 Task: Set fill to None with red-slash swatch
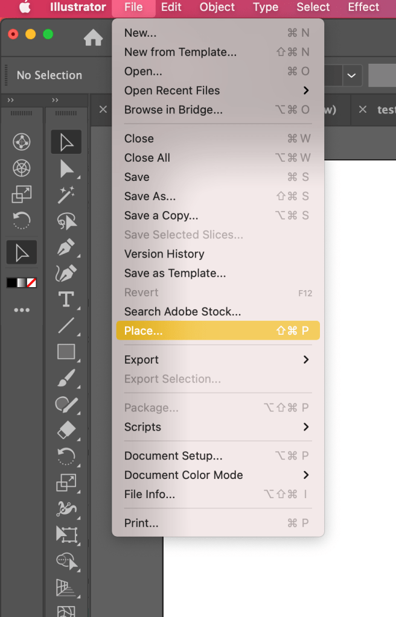(31, 282)
